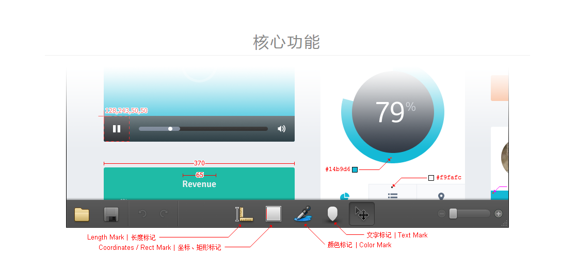The width and height of the screenshot is (577, 256).
Task: Activate the move/pointer cursor tool
Action: (x=362, y=213)
